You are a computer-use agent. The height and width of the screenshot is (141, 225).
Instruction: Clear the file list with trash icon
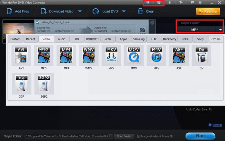146,12
